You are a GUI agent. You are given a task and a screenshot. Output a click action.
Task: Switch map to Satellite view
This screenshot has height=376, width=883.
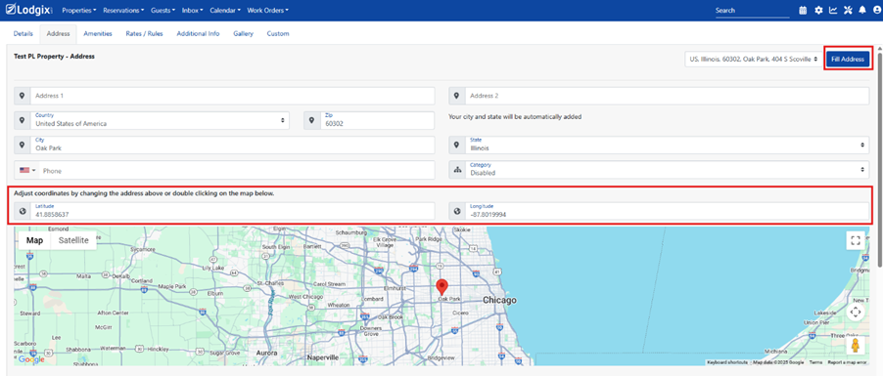coord(73,240)
